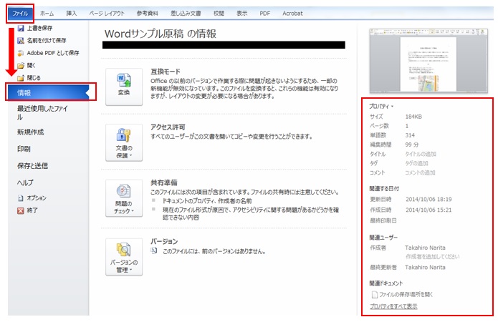Open オプション in the sidebar
The image size is (498, 322).
click(x=32, y=198)
